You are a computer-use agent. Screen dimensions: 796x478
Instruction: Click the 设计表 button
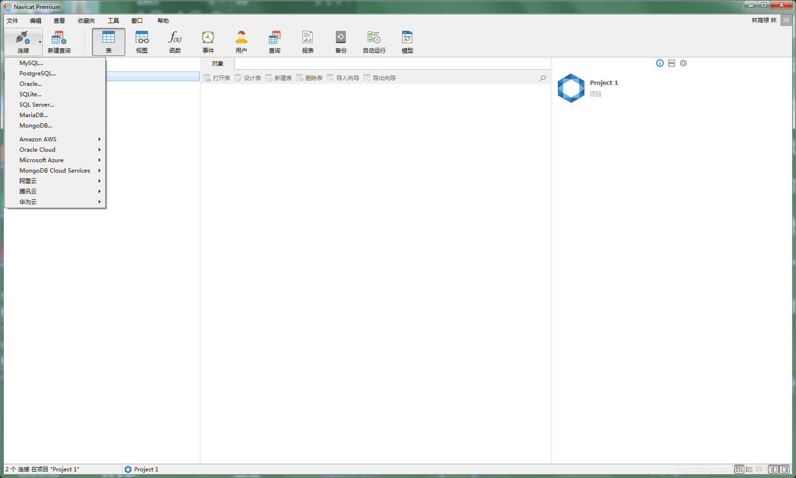click(248, 78)
